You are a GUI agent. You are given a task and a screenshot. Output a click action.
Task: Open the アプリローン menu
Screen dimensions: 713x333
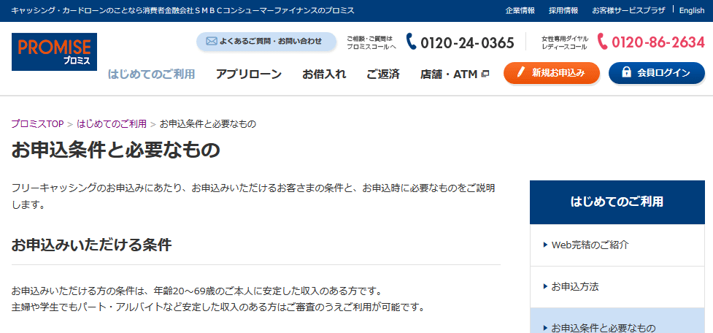coord(249,74)
